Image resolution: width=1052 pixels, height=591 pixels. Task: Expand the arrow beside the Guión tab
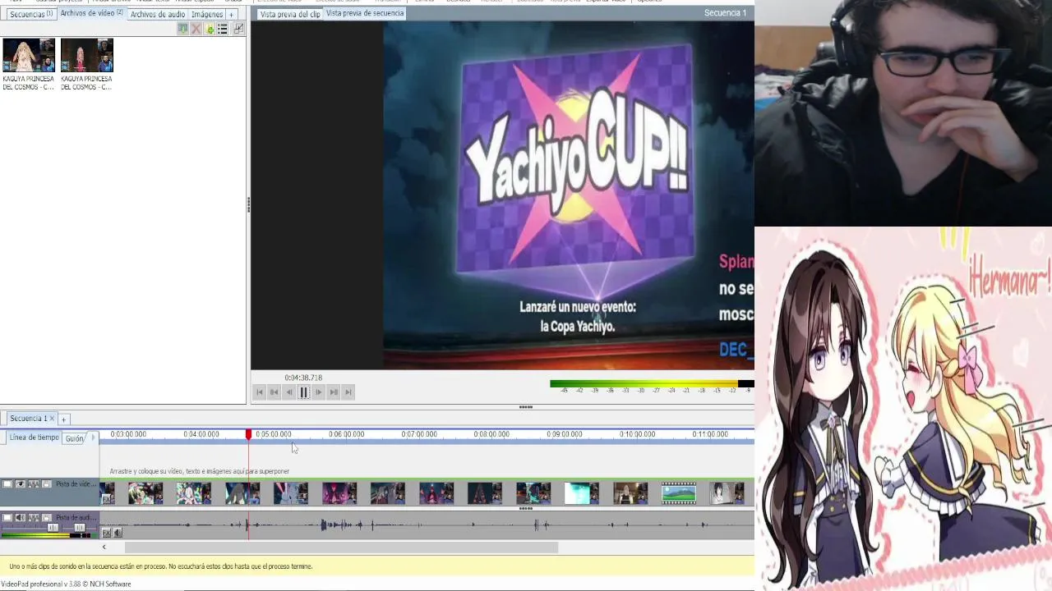[93, 438]
